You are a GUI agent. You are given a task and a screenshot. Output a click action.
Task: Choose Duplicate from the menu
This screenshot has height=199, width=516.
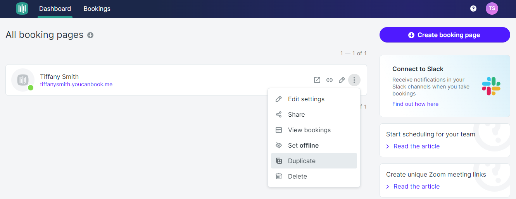click(x=314, y=161)
